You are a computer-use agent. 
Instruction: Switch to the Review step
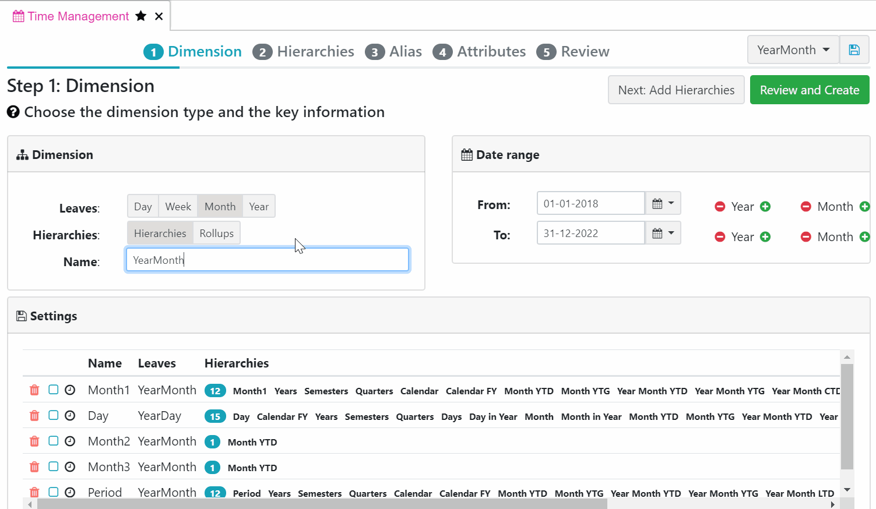(x=573, y=52)
